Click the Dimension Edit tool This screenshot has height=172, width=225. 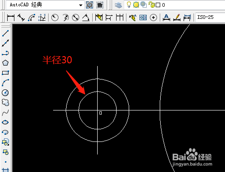pos(166,18)
